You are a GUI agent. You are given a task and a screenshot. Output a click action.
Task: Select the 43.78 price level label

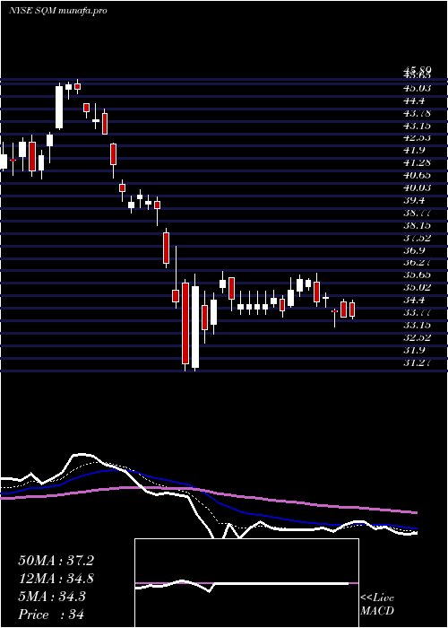418,113
